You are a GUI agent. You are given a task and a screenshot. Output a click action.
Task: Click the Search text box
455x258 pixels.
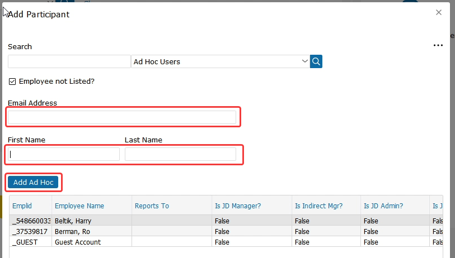click(69, 61)
